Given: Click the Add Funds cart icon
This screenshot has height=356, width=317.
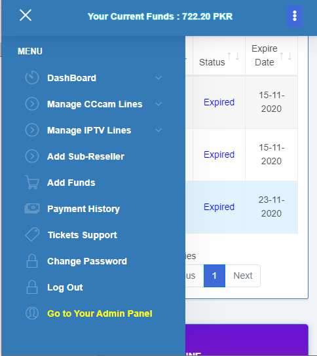Looking at the screenshot, I should (32, 182).
